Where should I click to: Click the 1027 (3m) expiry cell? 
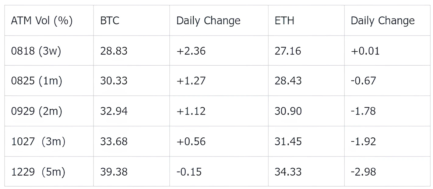38,142
